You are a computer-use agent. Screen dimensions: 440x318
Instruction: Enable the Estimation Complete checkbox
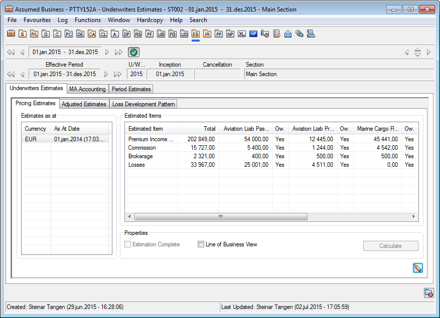tap(127, 244)
